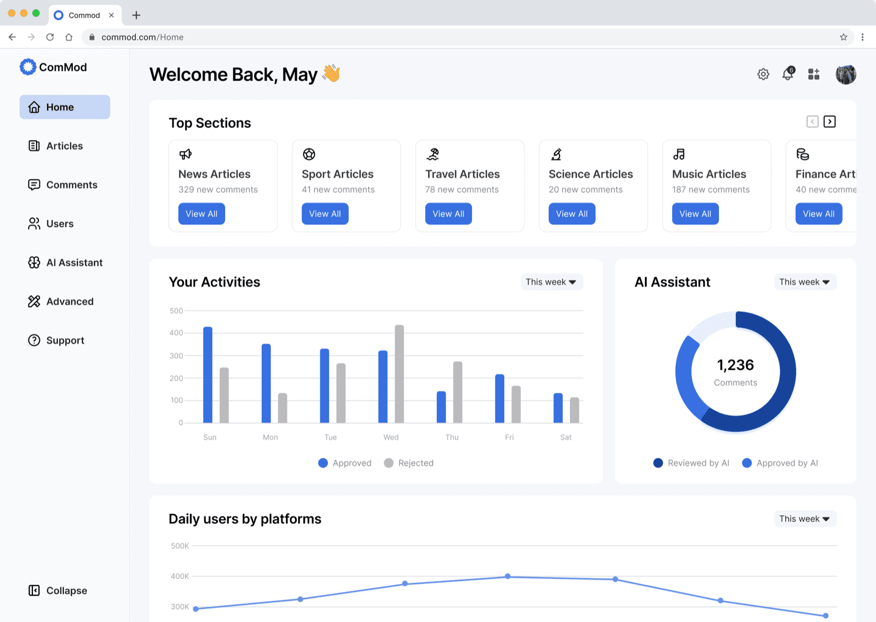876x622 pixels.
Task: Collapse the sidebar
Action: point(58,591)
